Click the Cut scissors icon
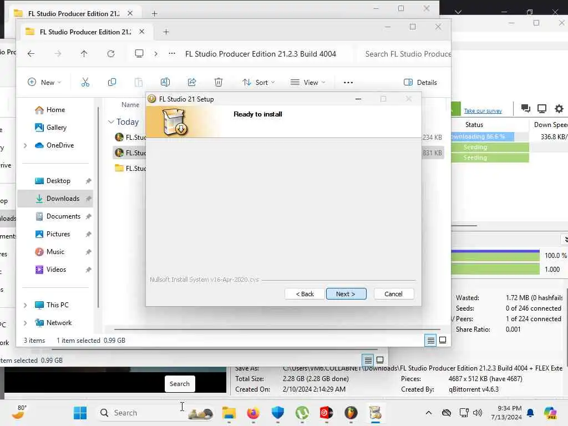 coord(85,82)
